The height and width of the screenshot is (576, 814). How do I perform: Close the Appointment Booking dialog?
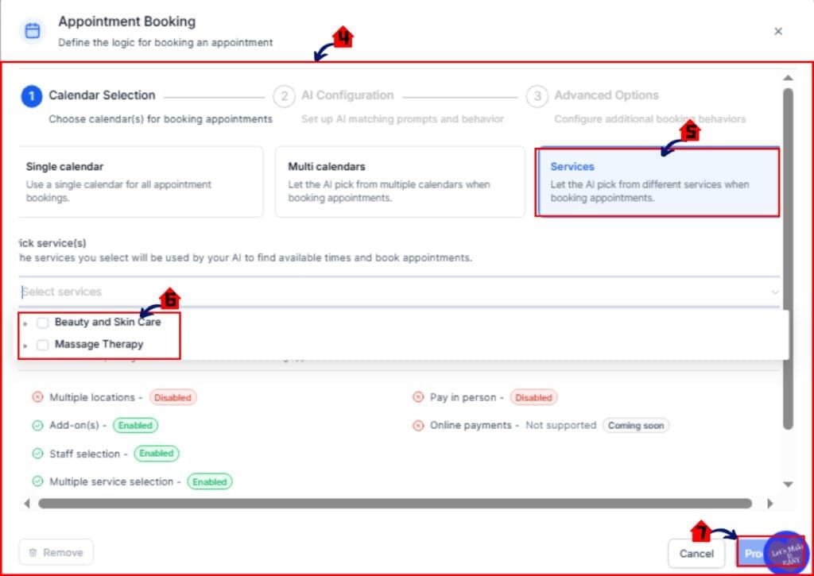(778, 31)
